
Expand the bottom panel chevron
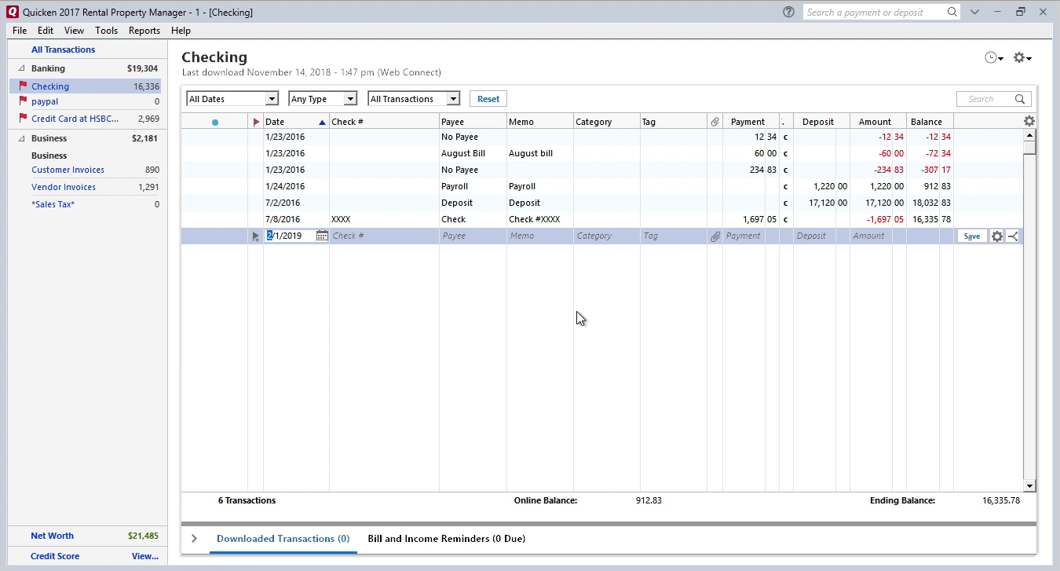point(194,539)
